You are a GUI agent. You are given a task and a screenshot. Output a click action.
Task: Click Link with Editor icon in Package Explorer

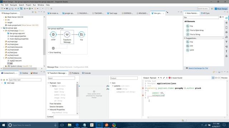pyautogui.click(x=35, y=12)
